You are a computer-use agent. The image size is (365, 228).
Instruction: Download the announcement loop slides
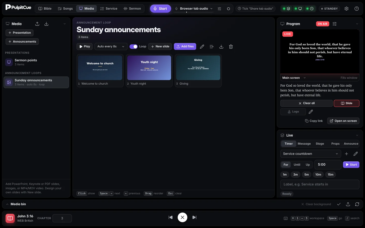click(x=221, y=47)
